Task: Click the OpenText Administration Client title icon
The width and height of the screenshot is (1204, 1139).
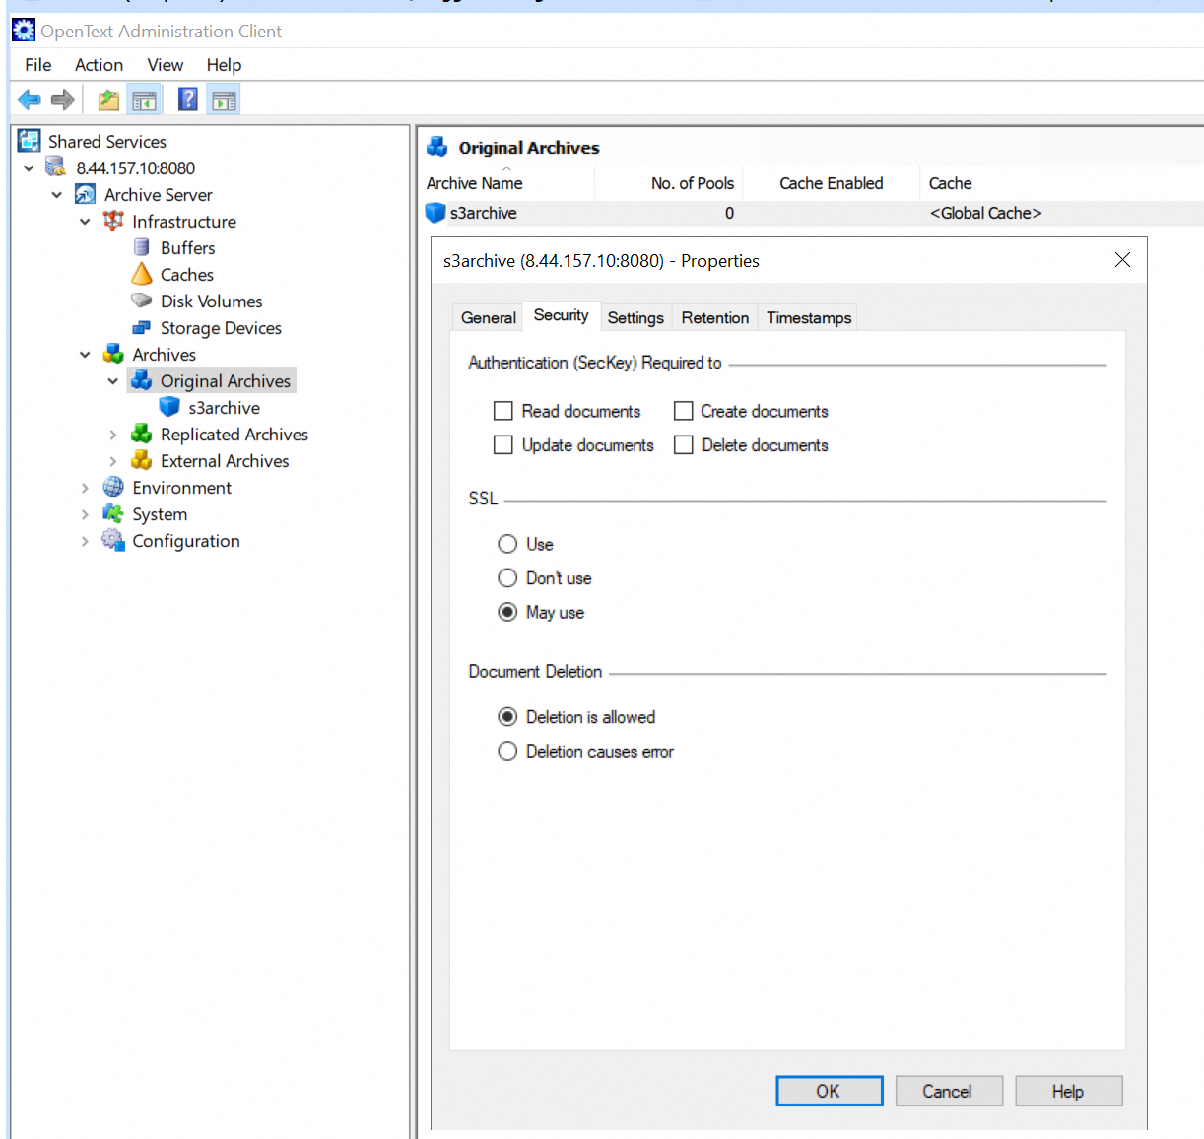Action: tap(24, 31)
